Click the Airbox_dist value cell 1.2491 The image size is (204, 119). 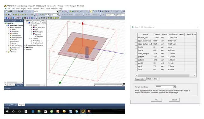point(157,37)
